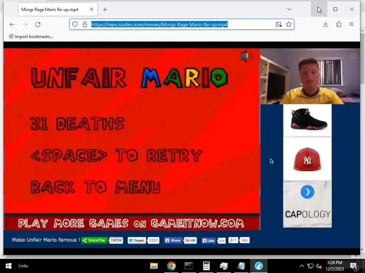Viewport: 365px width, 273px height.
Task: Open Google Chrome from taskbar
Action: click(x=171, y=266)
